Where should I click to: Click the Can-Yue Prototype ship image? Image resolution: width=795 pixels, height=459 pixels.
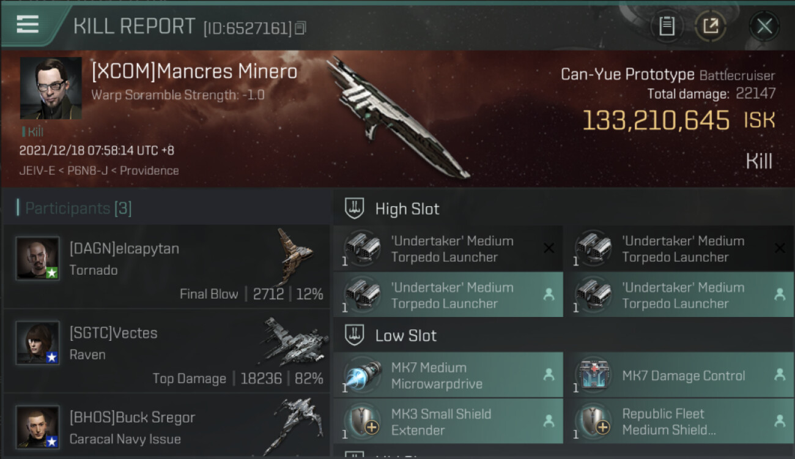398,116
